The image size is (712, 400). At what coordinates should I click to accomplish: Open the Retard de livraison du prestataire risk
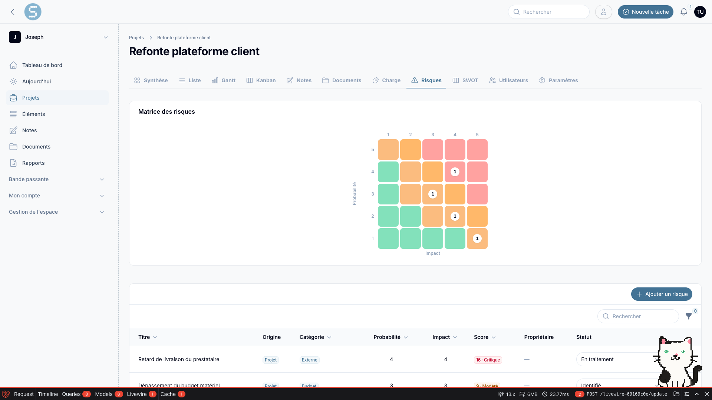[x=179, y=359]
